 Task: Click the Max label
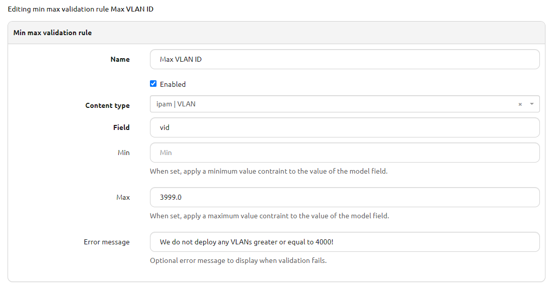(x=123, y=197)
